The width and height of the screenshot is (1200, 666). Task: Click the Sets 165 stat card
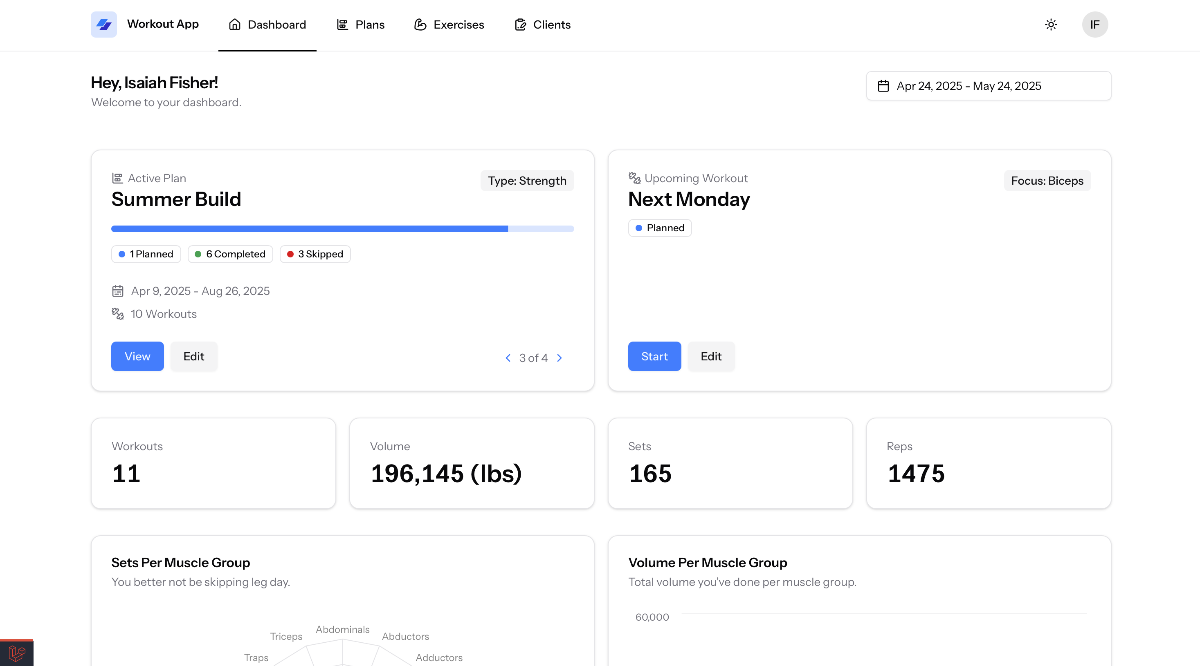(730, 463)
